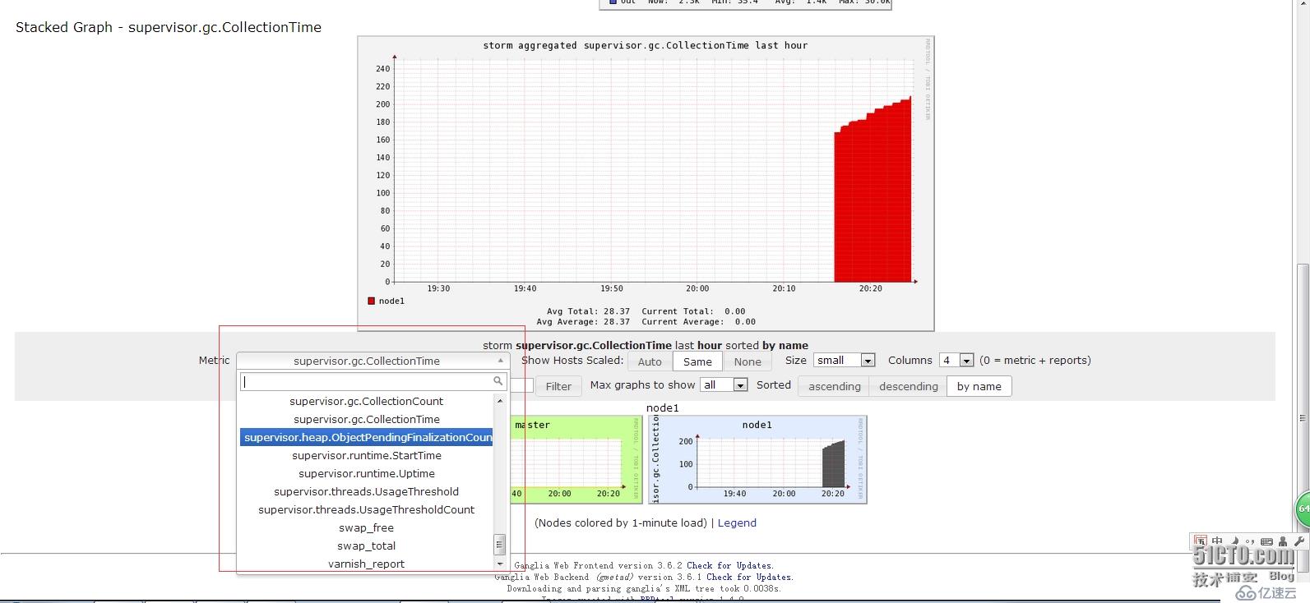Click the IME Wubi mode icon
Image resolution: width=1310 pixels, height=603 pixels.
(x=1201, y=541)
